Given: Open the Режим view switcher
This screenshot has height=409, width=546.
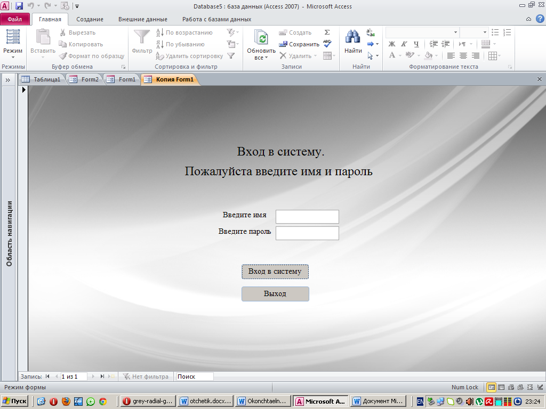Looking at the screenshot, I should 13,44.
